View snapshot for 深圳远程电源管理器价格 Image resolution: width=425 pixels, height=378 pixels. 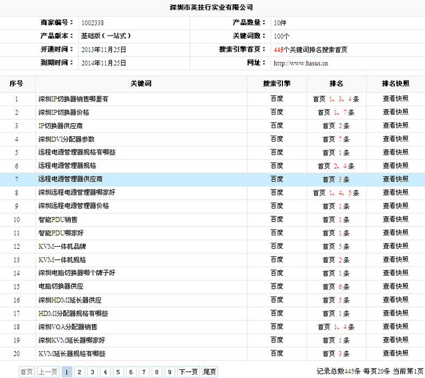point(395,206)
